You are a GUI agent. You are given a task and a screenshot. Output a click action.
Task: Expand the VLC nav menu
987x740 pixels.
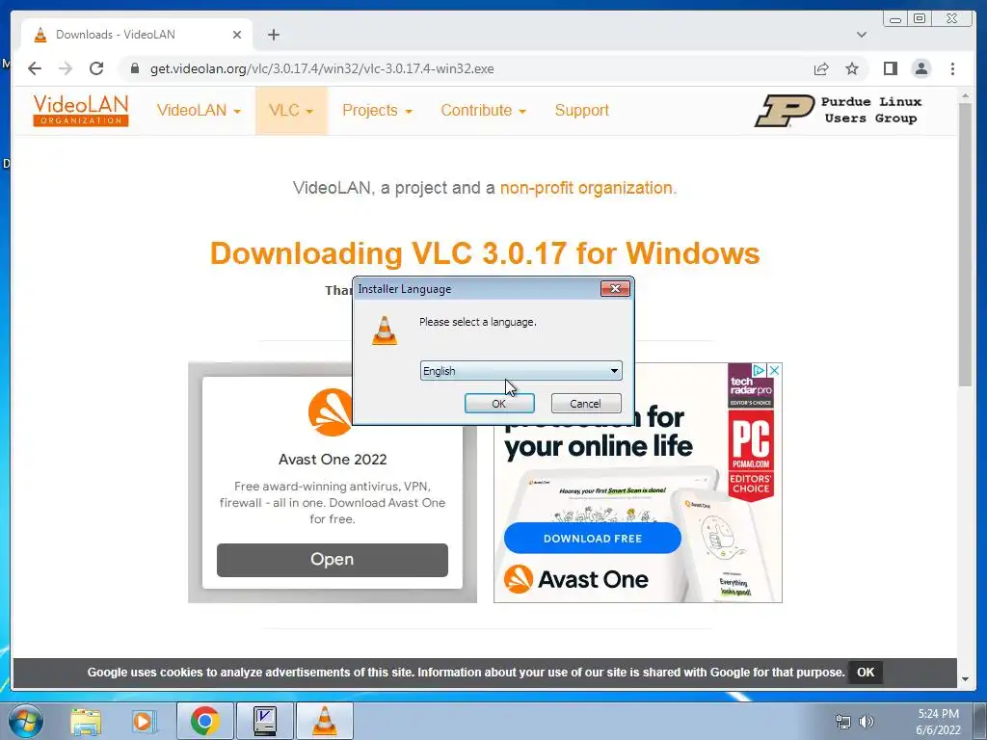[291, 110]
